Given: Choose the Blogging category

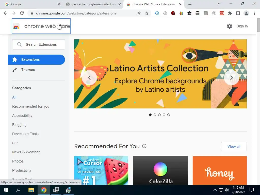Looking at the screenshot, I should [19, 125].
